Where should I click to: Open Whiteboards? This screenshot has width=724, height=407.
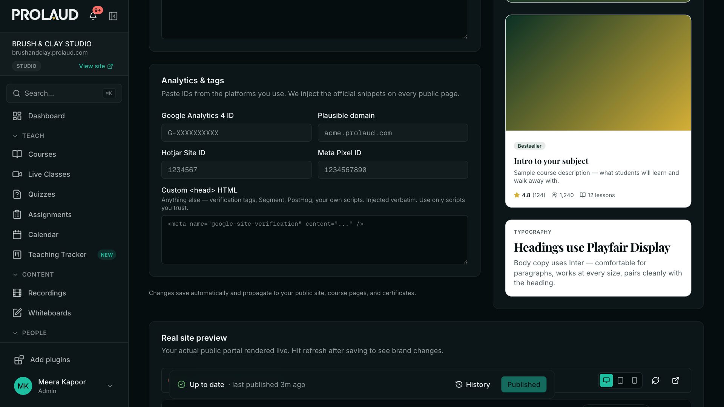[64, 313]
